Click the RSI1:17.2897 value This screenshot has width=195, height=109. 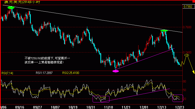pyautogui.click(x=44, y=73)
